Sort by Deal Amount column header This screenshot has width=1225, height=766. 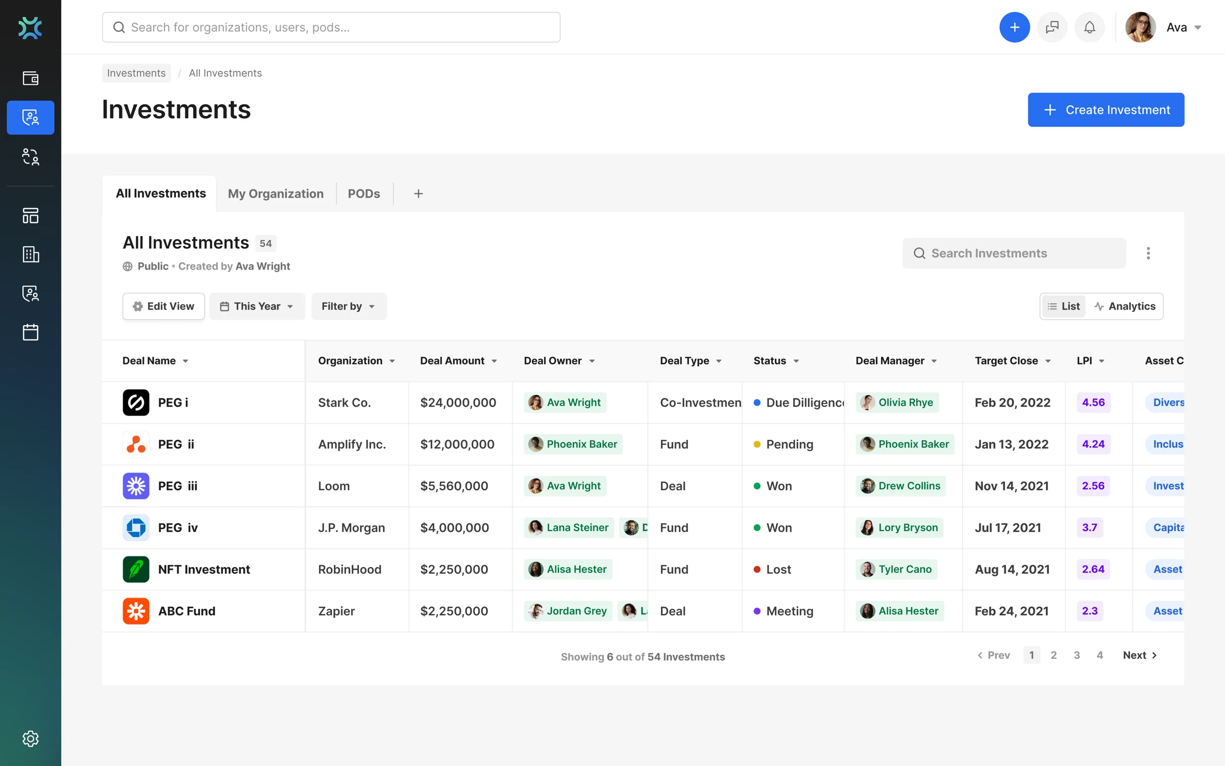click(458, 361)
